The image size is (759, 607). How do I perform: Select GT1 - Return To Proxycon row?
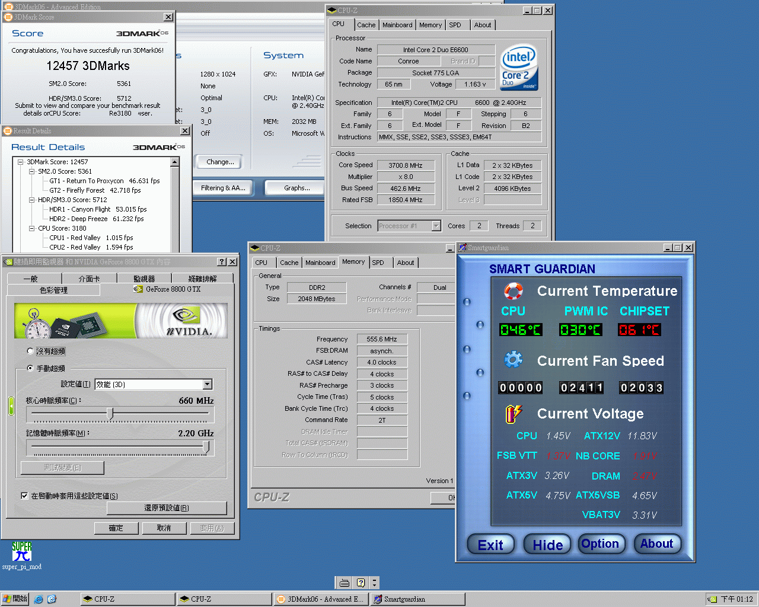[104, 181]
